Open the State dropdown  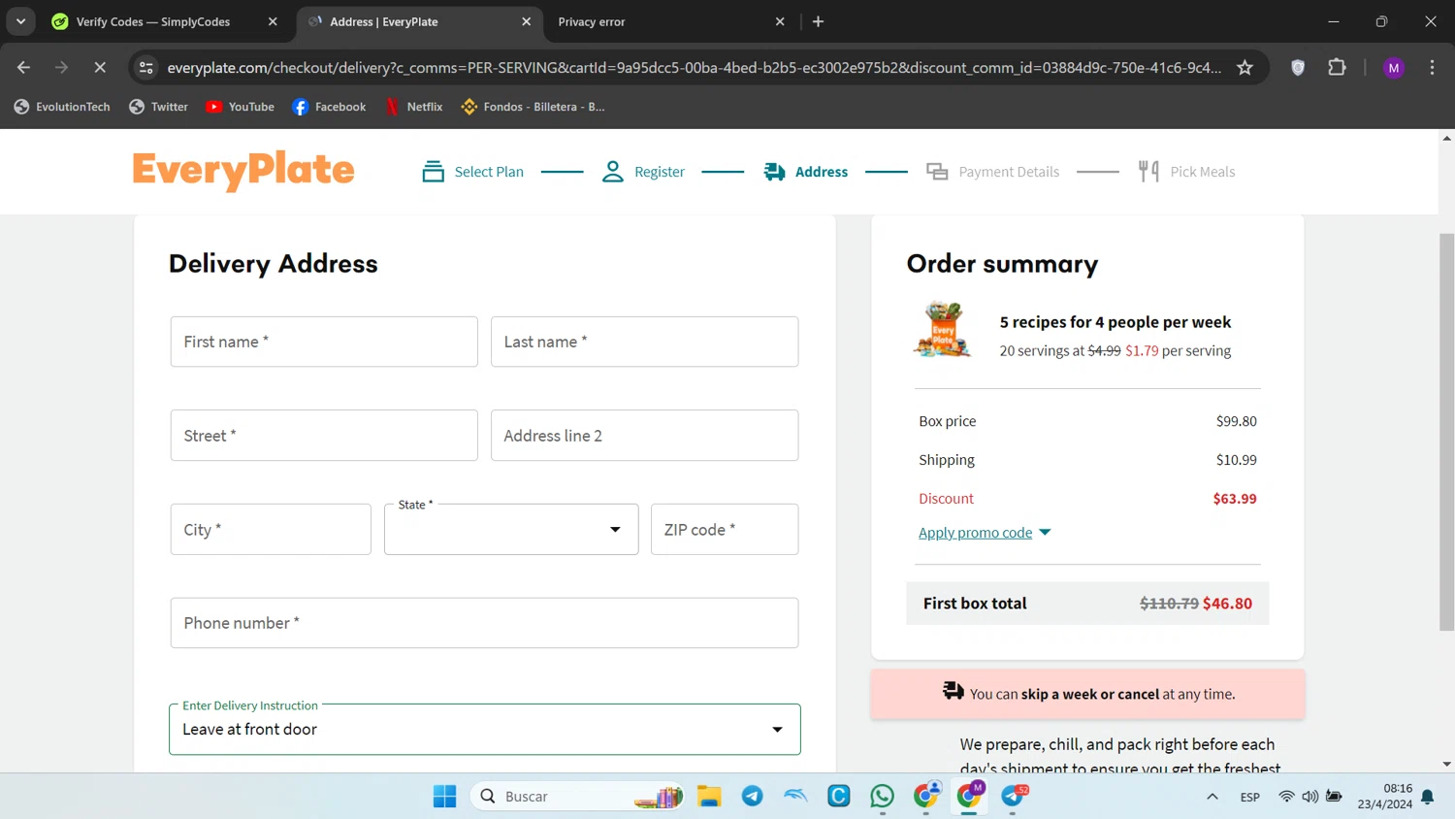[x=511, y=530]
